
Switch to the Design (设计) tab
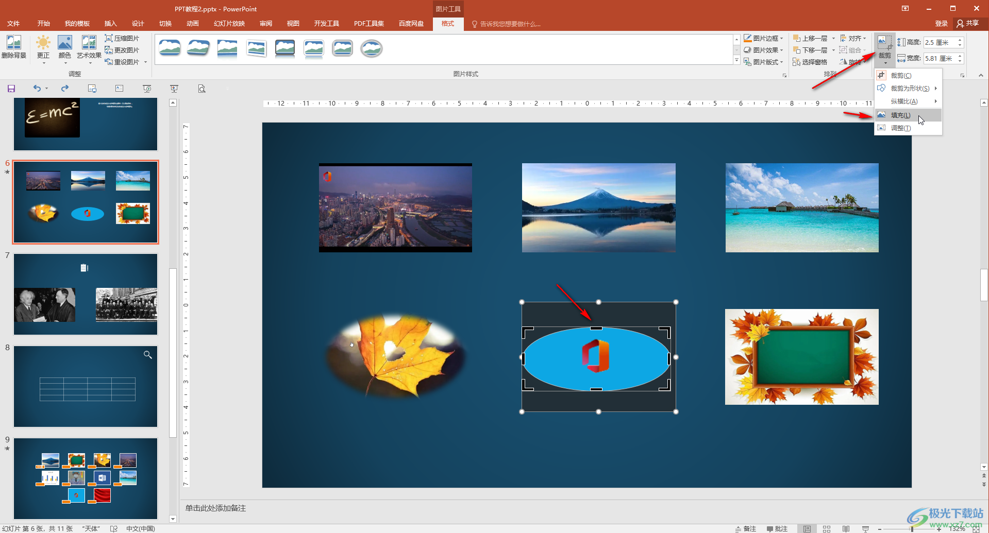pos(138,24)
